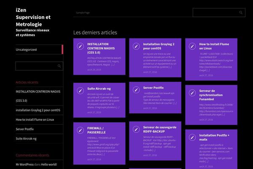The image size is (253, 169).
Task: Click the tagline Surveillance réseaux et systèmes
Action: click(32, 33)
